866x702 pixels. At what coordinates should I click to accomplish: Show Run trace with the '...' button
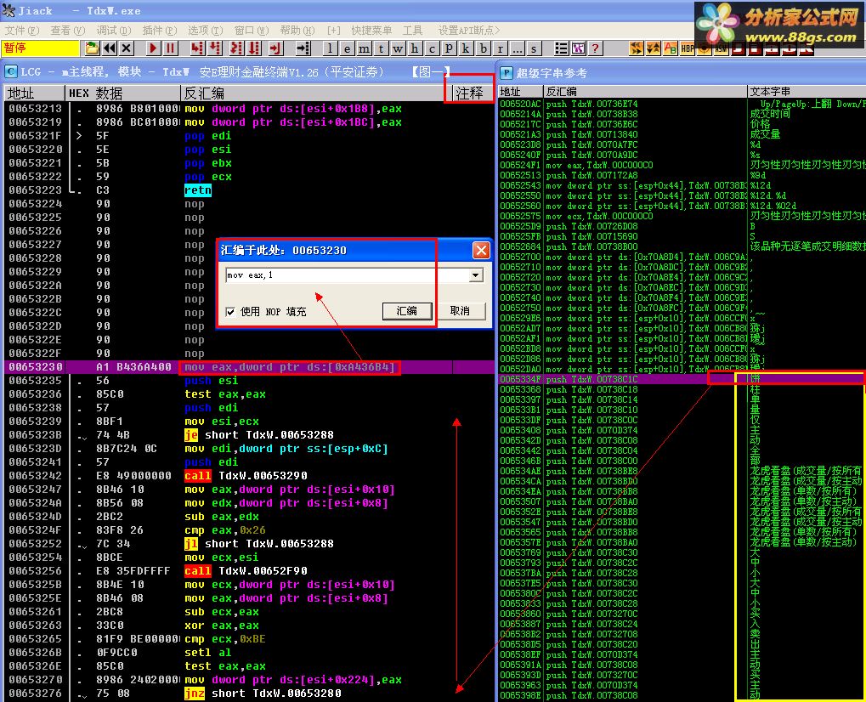[x=517, y=48]
